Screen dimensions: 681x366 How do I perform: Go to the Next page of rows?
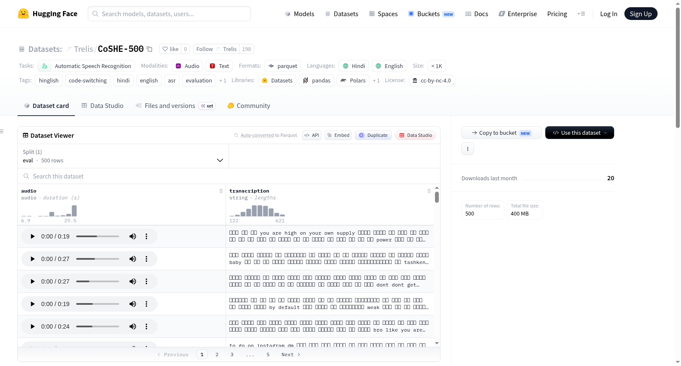click(x=291, y=355)
